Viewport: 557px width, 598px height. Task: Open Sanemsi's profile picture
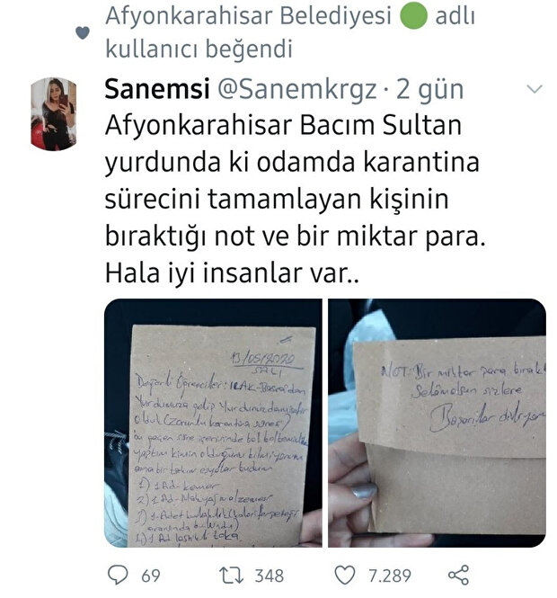tap(53, 113)
